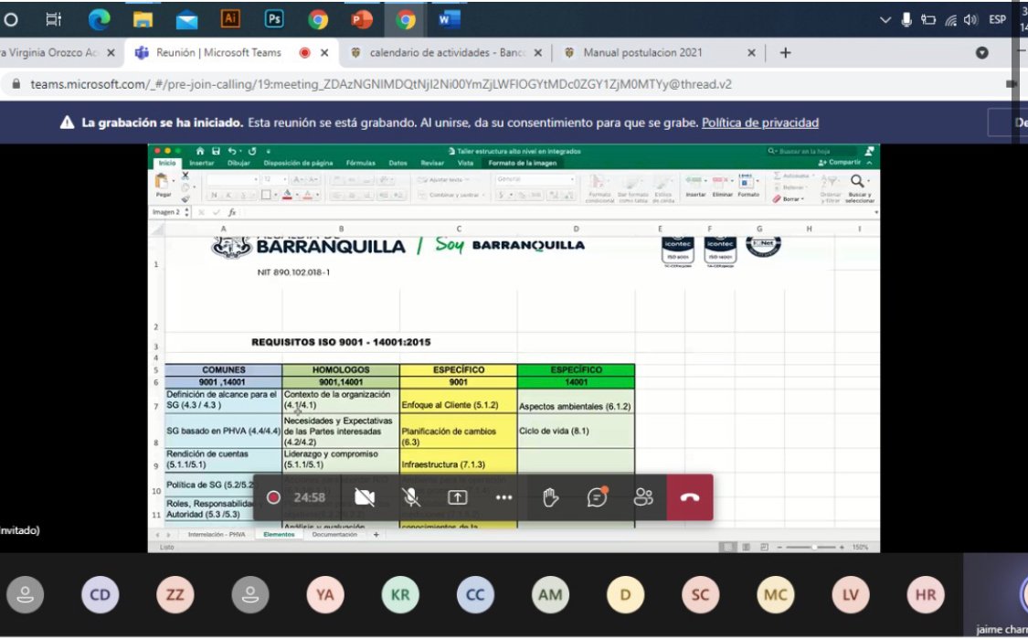Open Photoshop from the taskbar
This screenshot has width=1028, height=640.
274,18
